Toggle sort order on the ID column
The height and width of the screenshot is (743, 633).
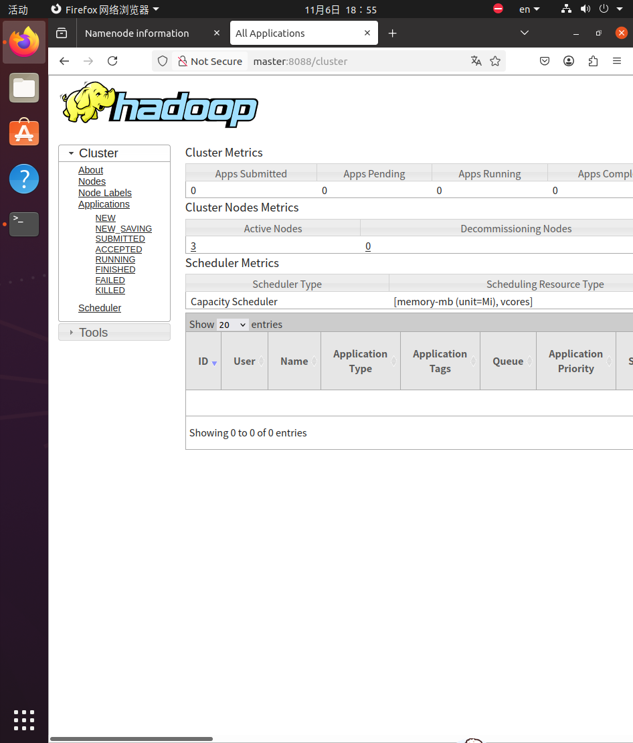(x=203, y=361)
